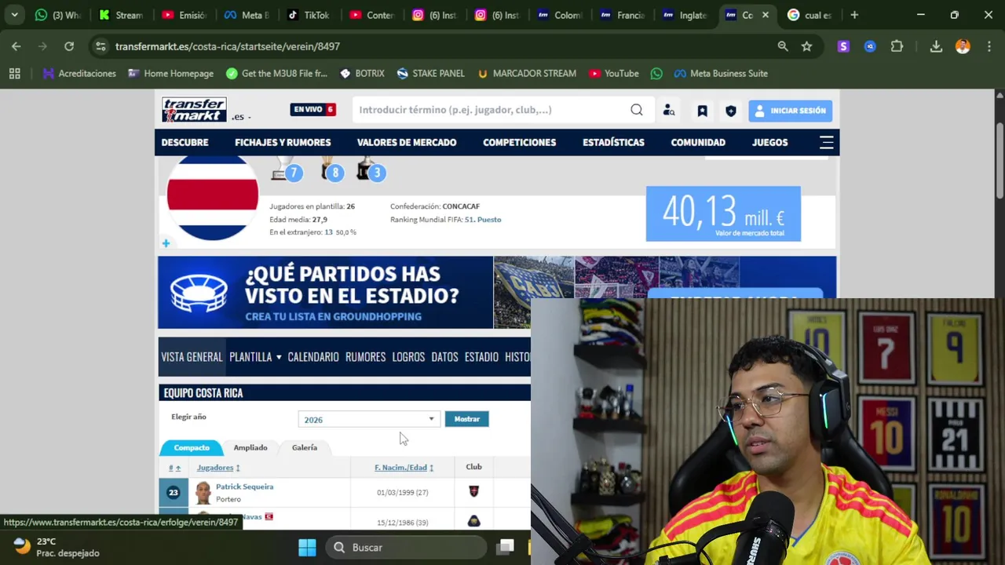Click the 40,13 mill. € market value box
The image size is (1005, 565).
(723, 213)
